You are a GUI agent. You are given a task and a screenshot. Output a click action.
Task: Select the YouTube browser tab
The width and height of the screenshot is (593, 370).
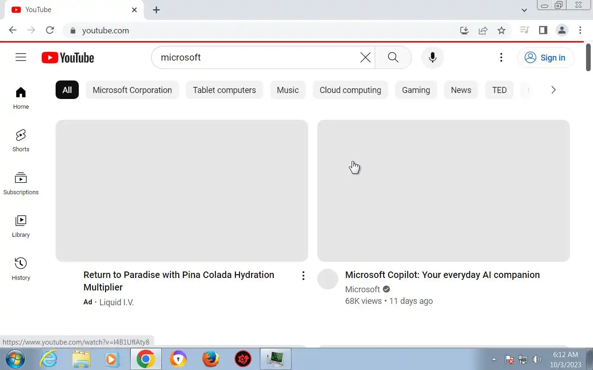point(74,10)
